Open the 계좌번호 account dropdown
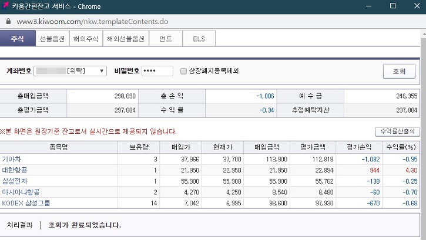The width and height of the screenshot is (426, 240). pos(70,71)
